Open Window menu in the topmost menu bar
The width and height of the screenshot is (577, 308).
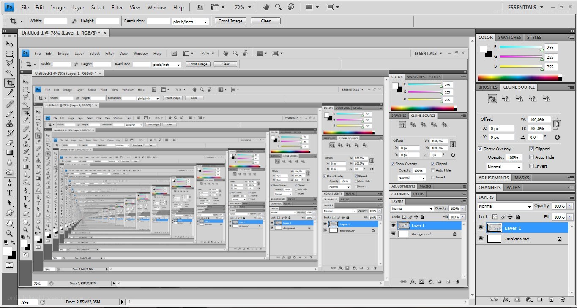point(156,8)
